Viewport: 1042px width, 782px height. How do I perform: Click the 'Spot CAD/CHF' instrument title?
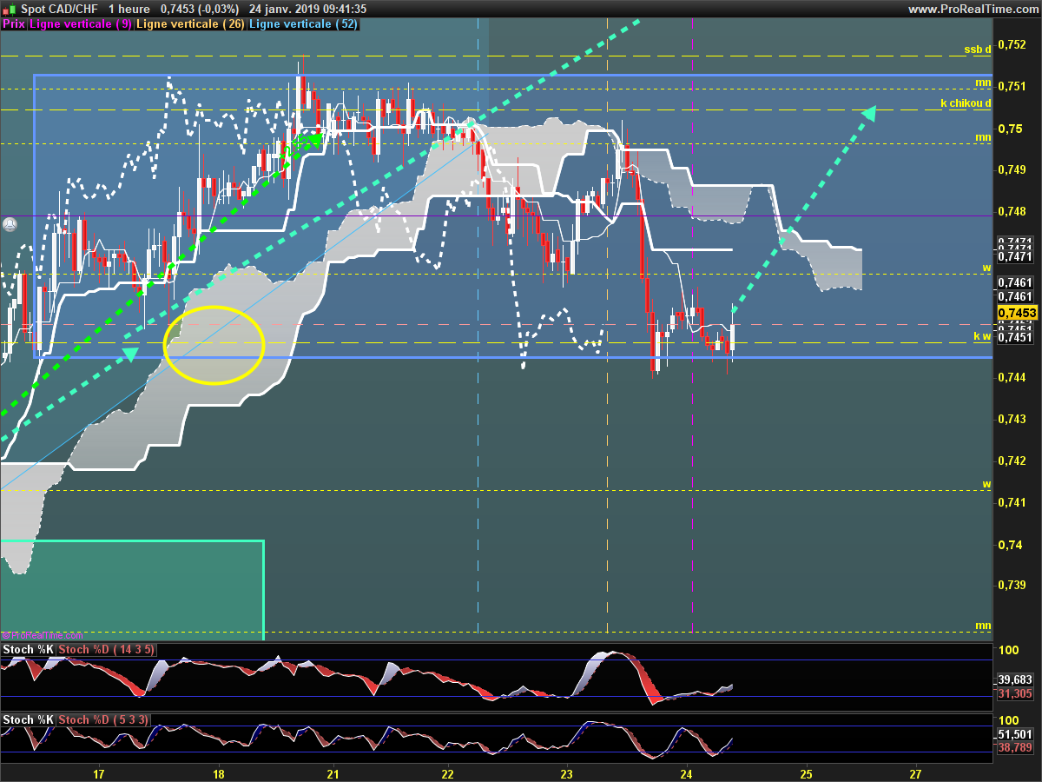click(x=57, y=9)
